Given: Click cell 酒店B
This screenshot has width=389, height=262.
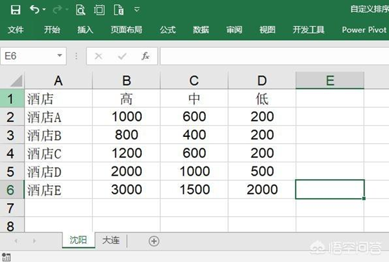Looking at the screenshot, I should [58, 135].
